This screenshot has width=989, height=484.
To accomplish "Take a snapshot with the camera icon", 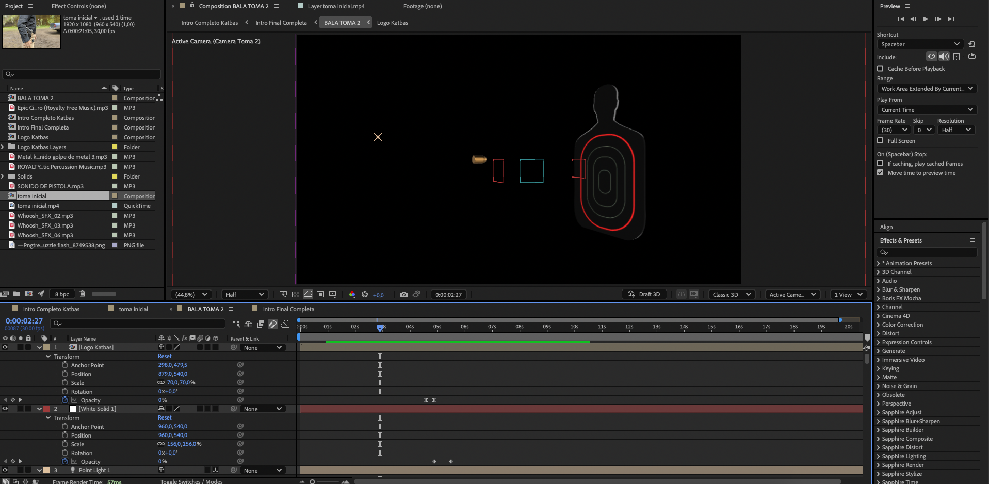I will [x=403, y=295].
